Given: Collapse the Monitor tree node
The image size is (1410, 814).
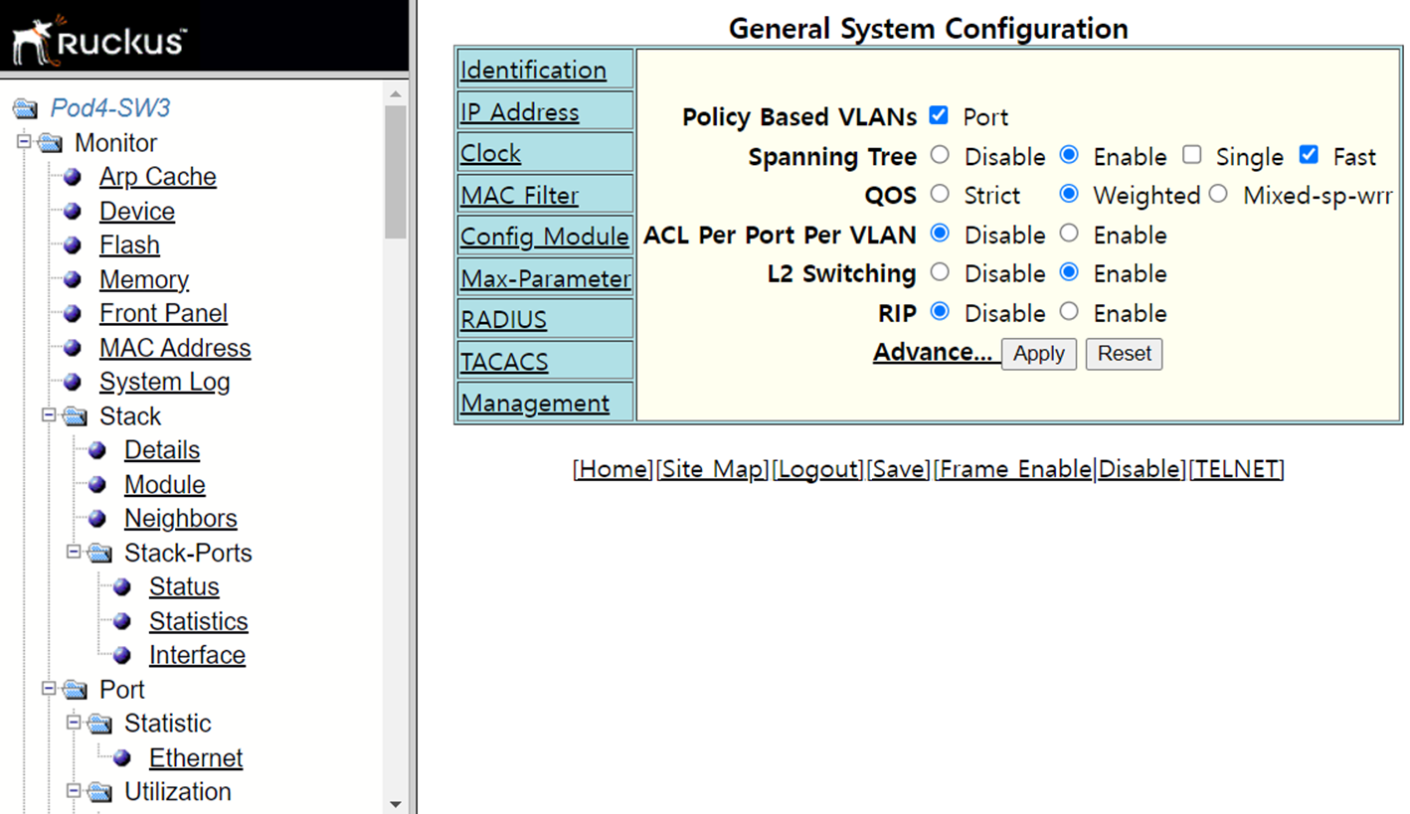Looking at the screenshot, I should pyautogui.click(x=24, y=141).
